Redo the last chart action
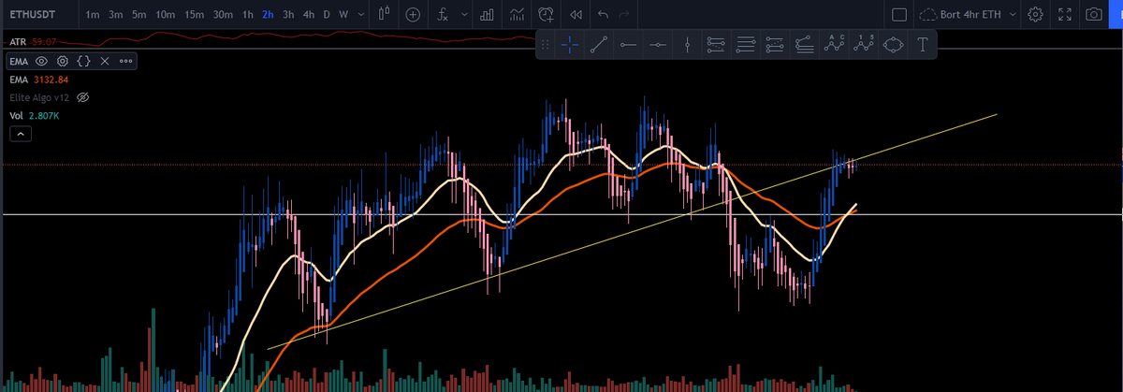 (x=626, y=14)
